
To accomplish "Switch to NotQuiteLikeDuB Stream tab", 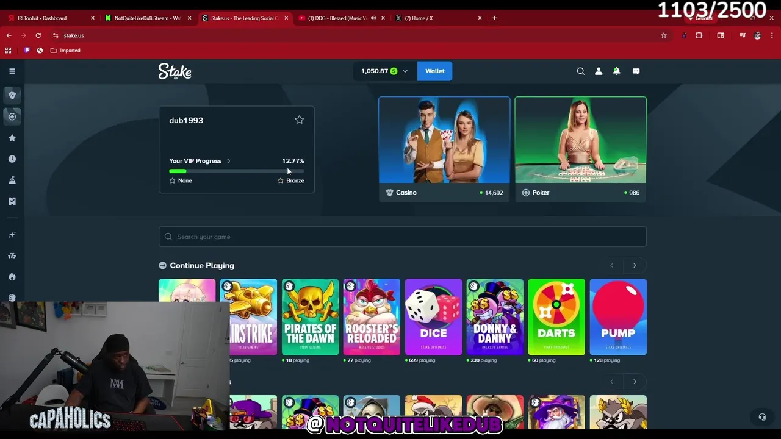I will tap(148, 18).
